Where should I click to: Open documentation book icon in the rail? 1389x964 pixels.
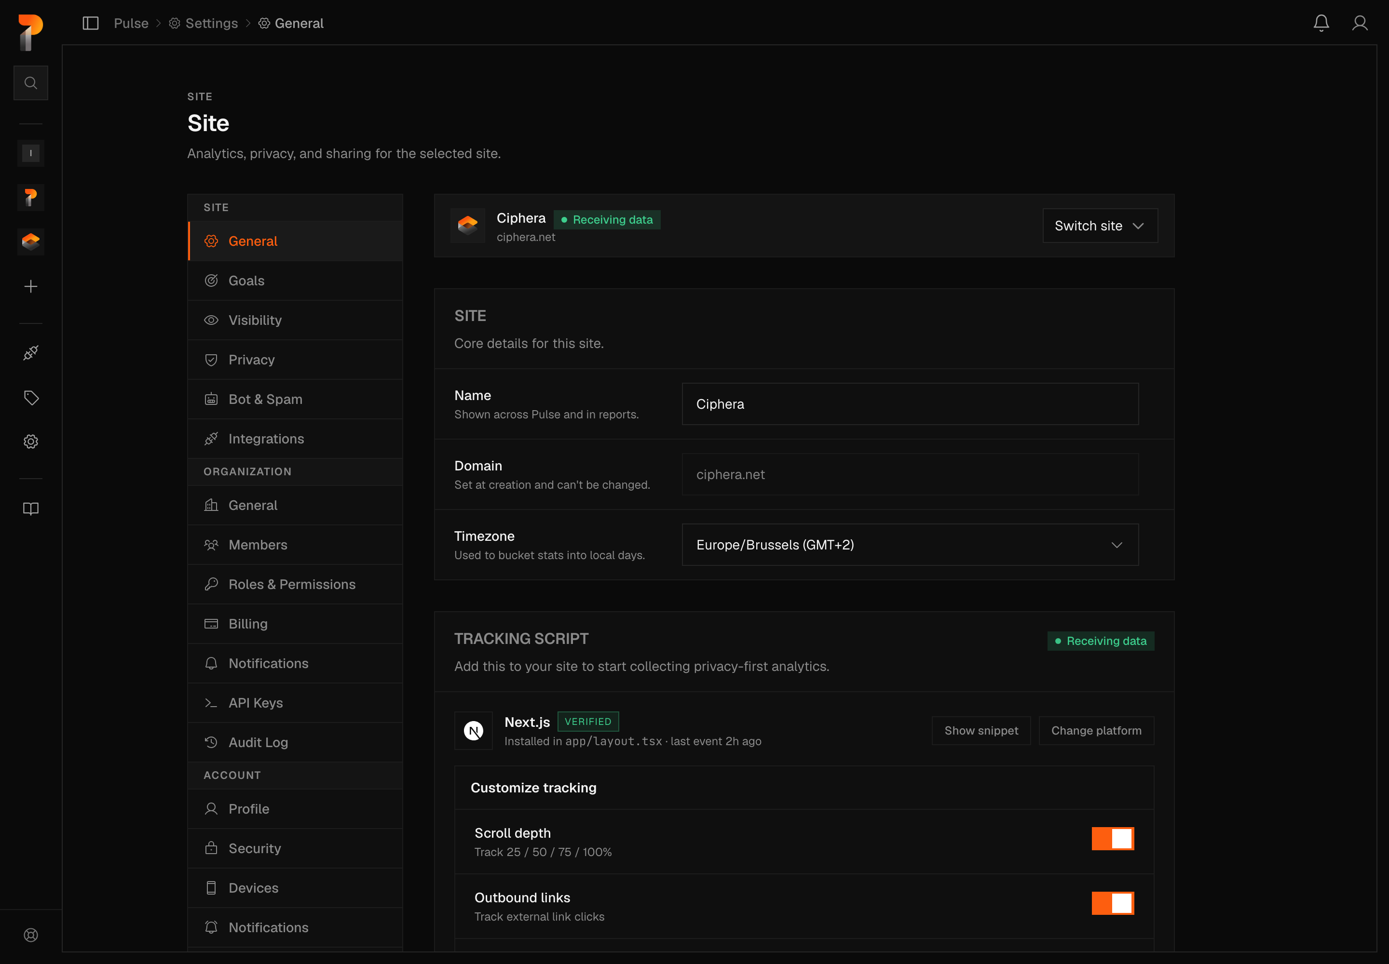pos(31,509)
